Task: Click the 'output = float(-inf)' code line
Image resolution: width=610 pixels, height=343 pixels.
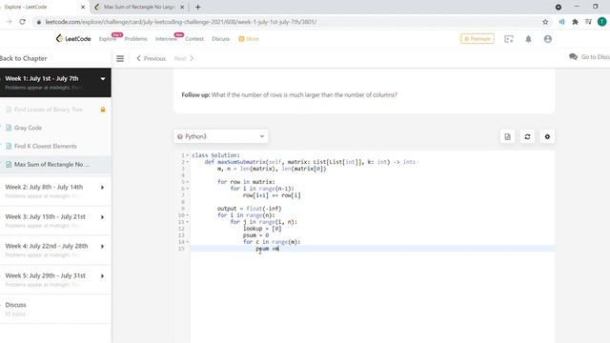Action: tap(249, 209)
